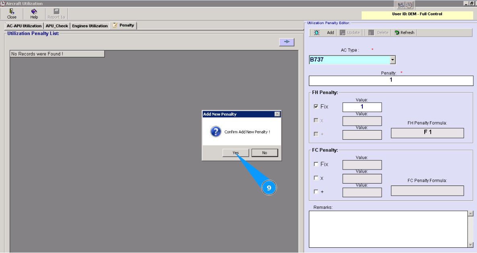477x253 pixels.
Task: Click 'Confirm Add New Penalty !' message
Action: 247,132
